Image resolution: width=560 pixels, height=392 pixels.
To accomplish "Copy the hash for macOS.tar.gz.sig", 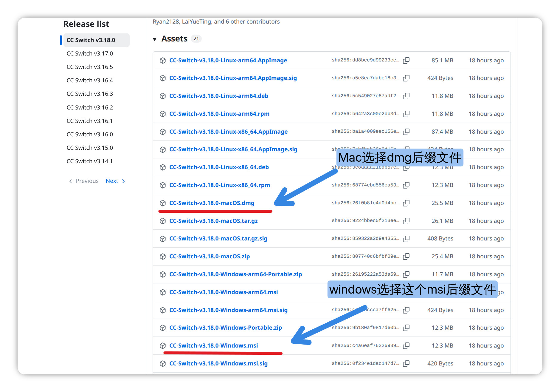I will pyautogui.click(x=406, y=238).
